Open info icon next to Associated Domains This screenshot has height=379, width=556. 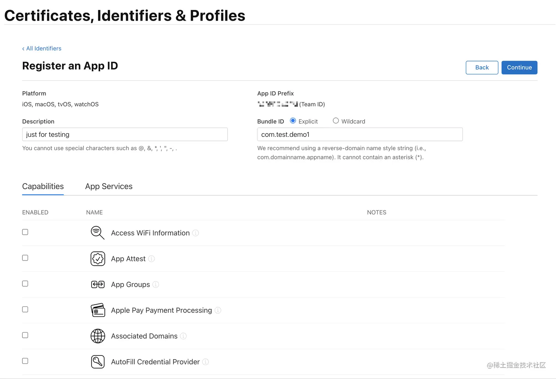click(x=183, y=336)
